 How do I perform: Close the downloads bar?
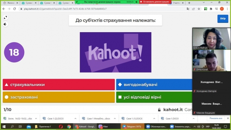point(228,118)
